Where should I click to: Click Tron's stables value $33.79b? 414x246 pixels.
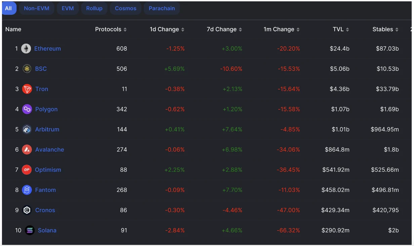387,89
